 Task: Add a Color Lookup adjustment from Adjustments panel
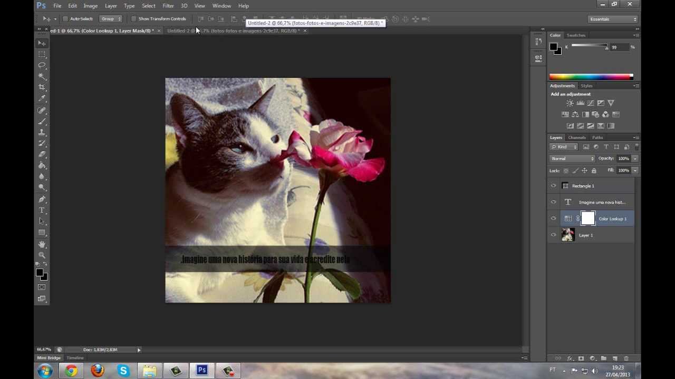pos(616,114)
